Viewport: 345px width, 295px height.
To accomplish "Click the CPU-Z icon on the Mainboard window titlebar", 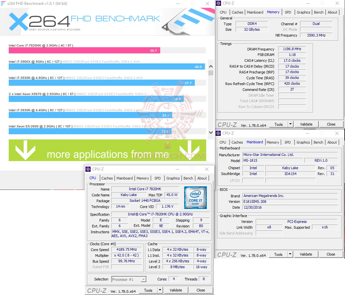I will (x=219, y=133).
